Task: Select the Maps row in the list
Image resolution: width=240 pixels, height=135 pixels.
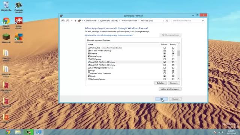Action: (132, 70)
